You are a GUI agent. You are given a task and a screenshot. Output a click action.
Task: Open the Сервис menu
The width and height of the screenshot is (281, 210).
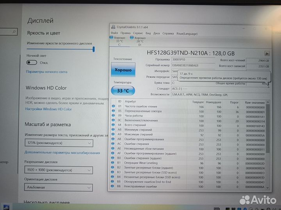138,33
